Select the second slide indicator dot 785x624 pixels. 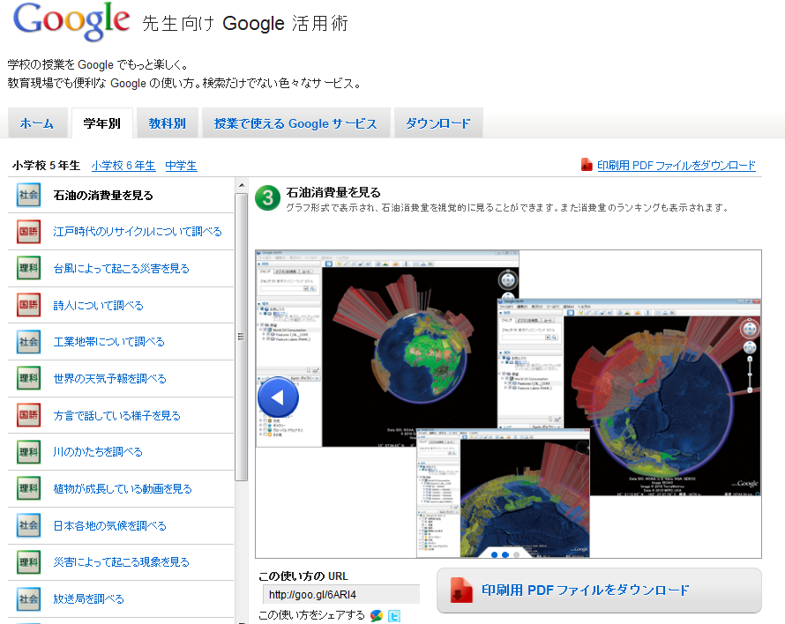coord(505,554)
